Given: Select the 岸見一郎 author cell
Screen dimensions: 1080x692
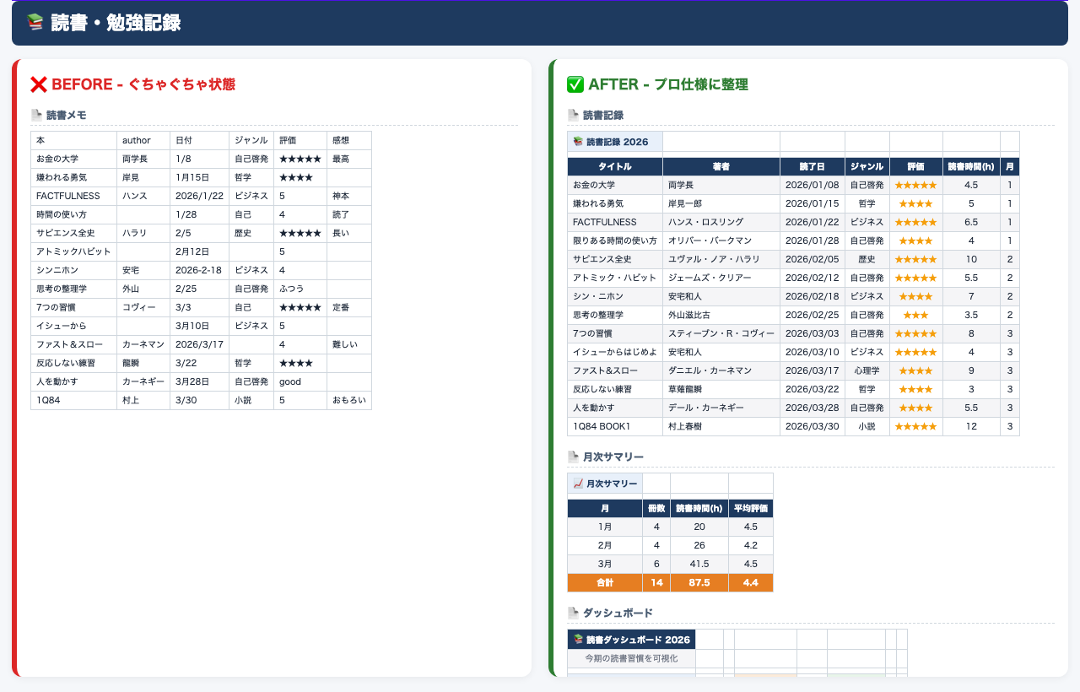Looking at the screenshot, I should pos(721,203).
